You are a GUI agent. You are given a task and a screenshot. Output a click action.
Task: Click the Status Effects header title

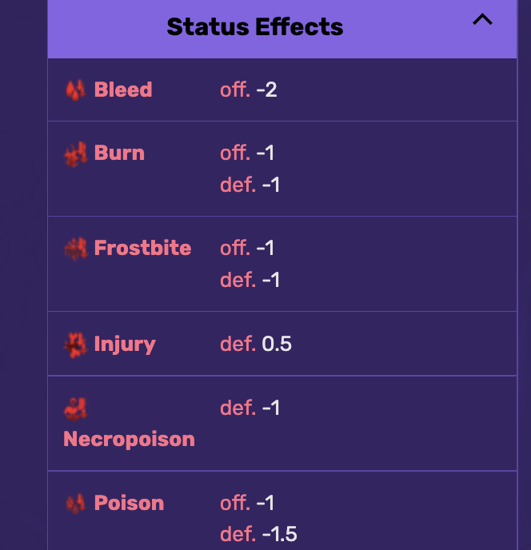254,27
